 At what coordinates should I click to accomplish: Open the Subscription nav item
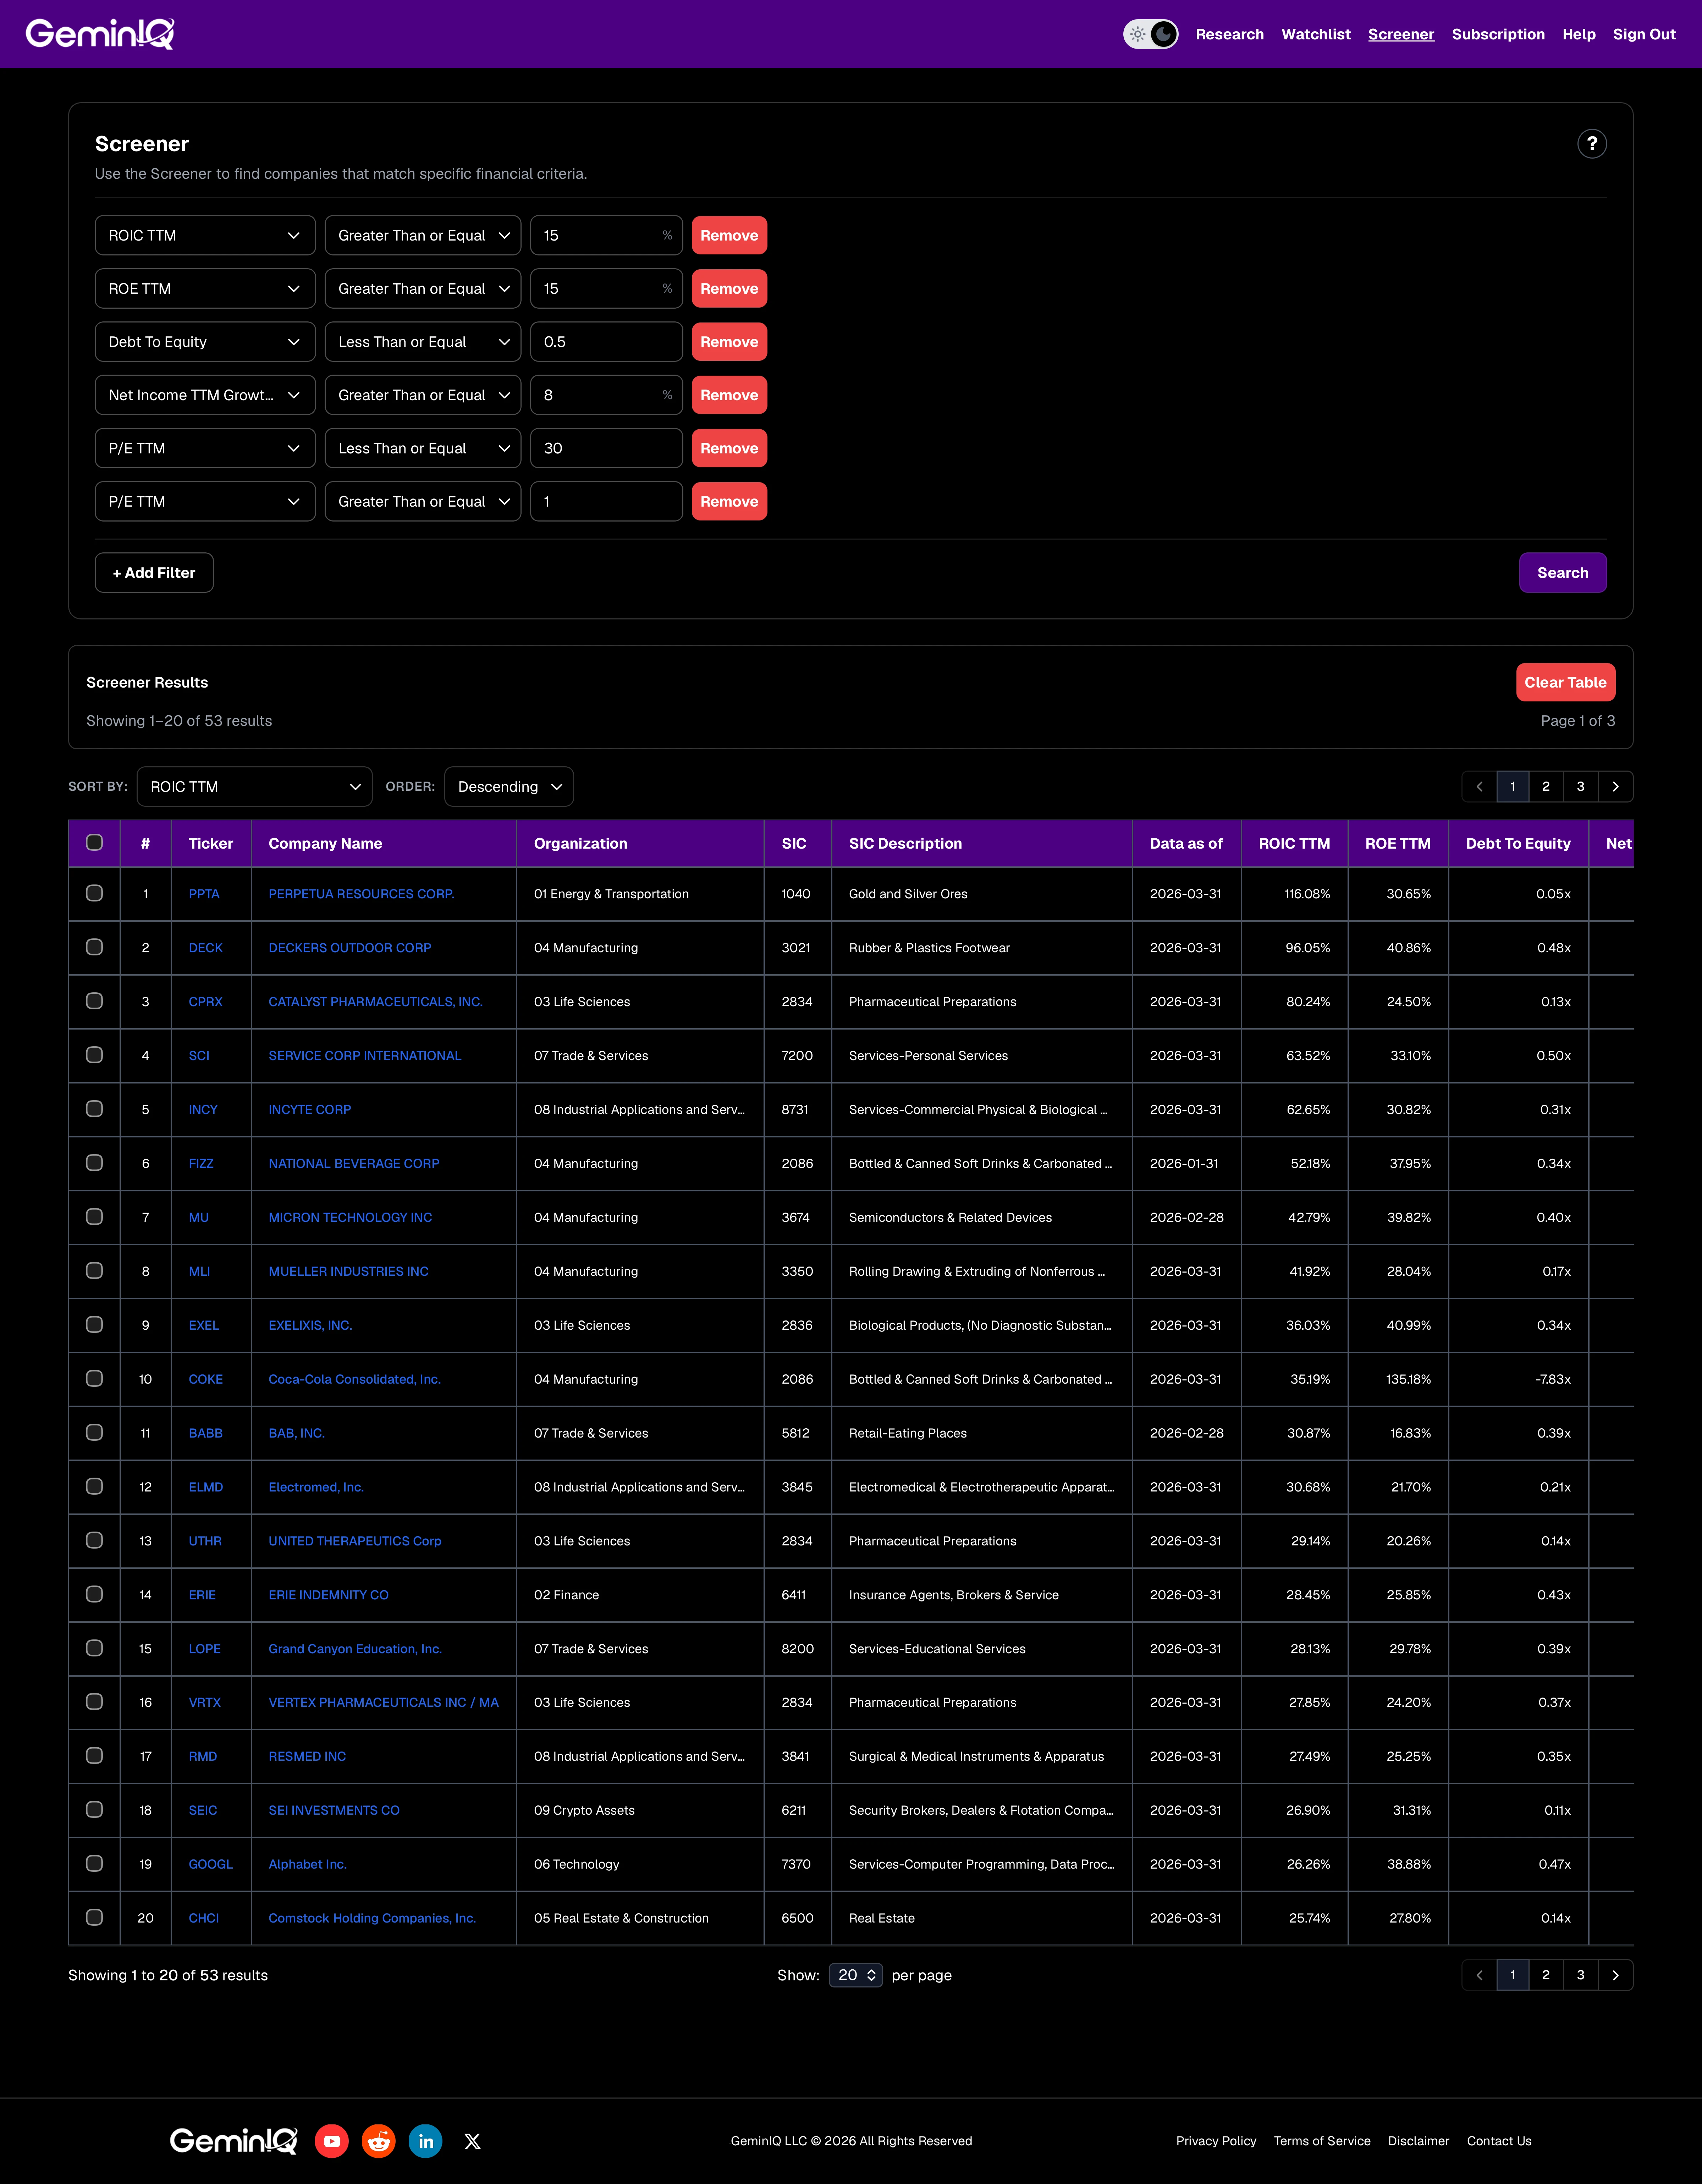click(1498, 34)
